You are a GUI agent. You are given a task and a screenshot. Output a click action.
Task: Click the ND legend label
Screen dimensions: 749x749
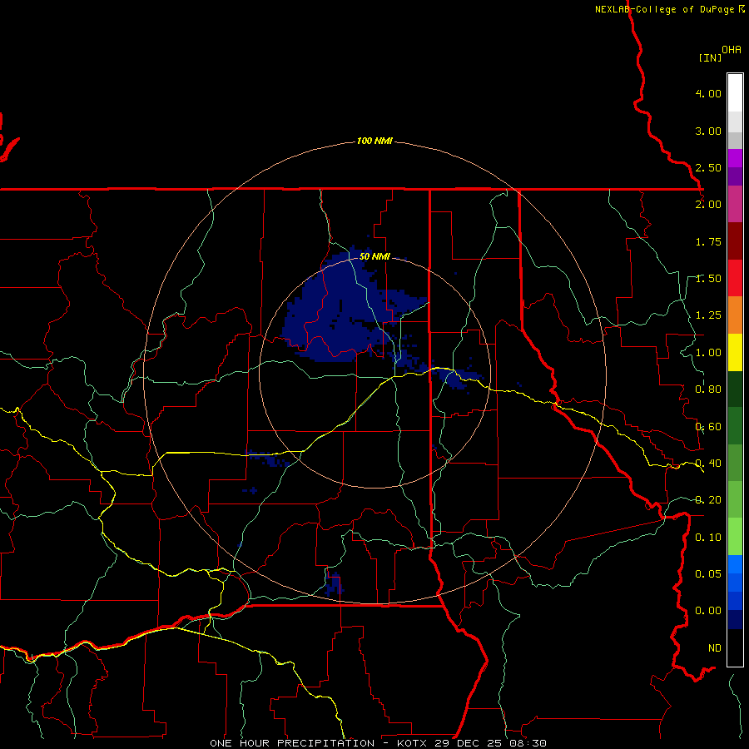click(x=715, y=648)
